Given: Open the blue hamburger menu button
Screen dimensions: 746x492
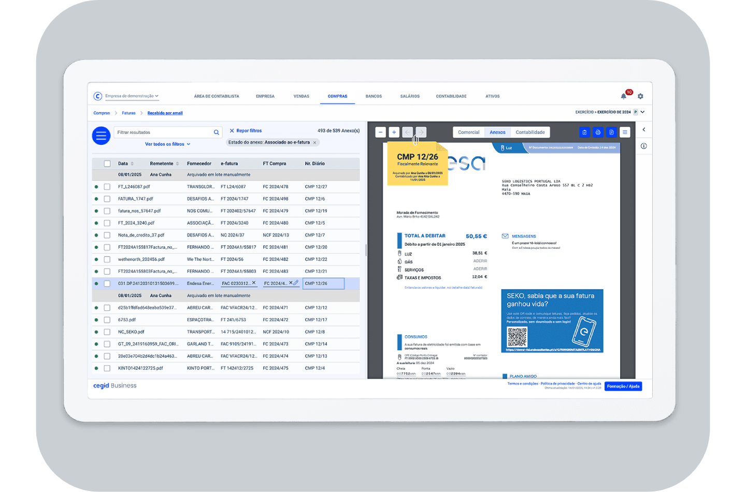Looking at the screenshot, I should pos(101,136).
